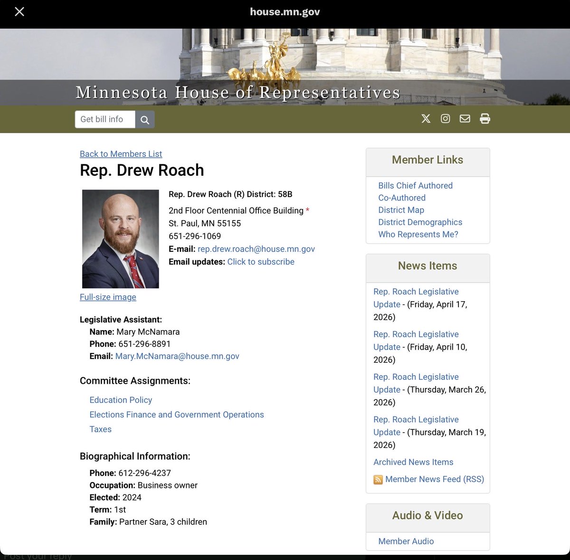Click the Family: Partner Sara, 3 children line

tap(148, 522)
